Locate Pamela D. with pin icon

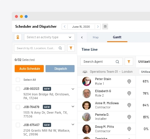(129, 117)
